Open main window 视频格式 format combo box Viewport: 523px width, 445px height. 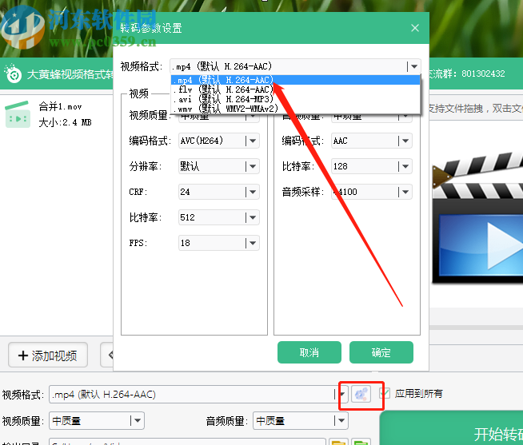tap(199, 395)
